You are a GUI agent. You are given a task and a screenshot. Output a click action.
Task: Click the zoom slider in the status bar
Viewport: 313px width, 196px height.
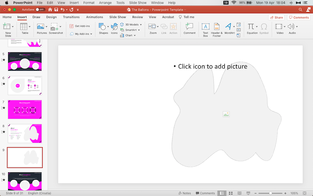coord(271,193)
